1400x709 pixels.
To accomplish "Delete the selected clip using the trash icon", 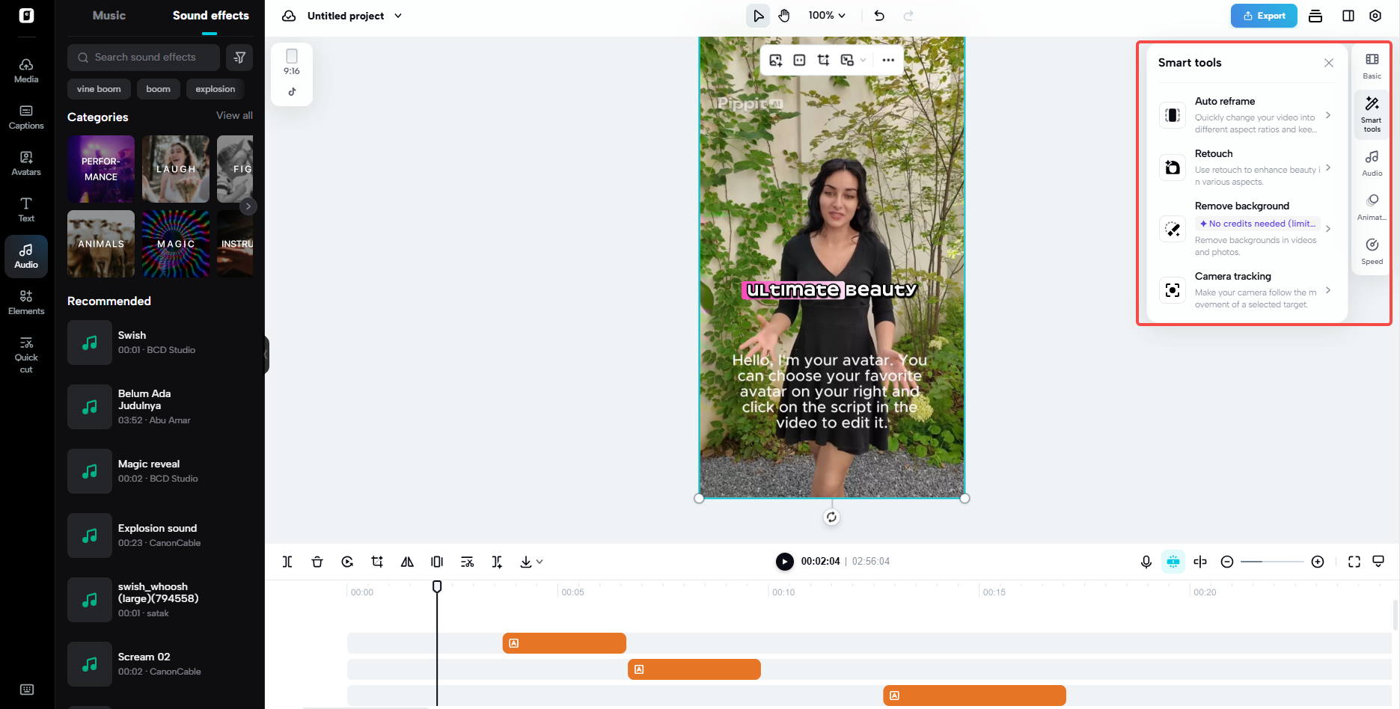I will pyautogui.click(x=317, y=561).
